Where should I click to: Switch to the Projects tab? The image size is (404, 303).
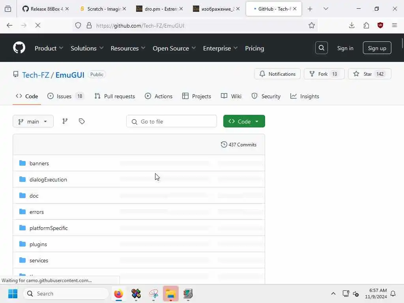coord(196,96)
